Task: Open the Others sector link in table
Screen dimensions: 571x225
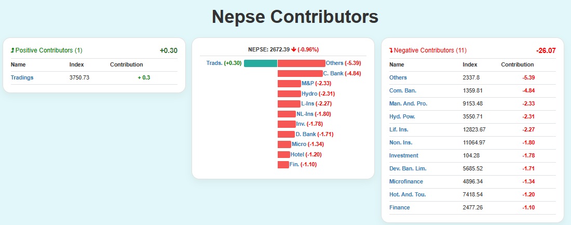Action: click(x=398, y=77)
